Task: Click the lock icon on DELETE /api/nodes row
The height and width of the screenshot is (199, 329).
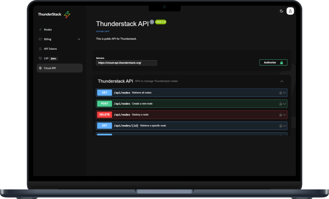Action: (x=280, y=115)
